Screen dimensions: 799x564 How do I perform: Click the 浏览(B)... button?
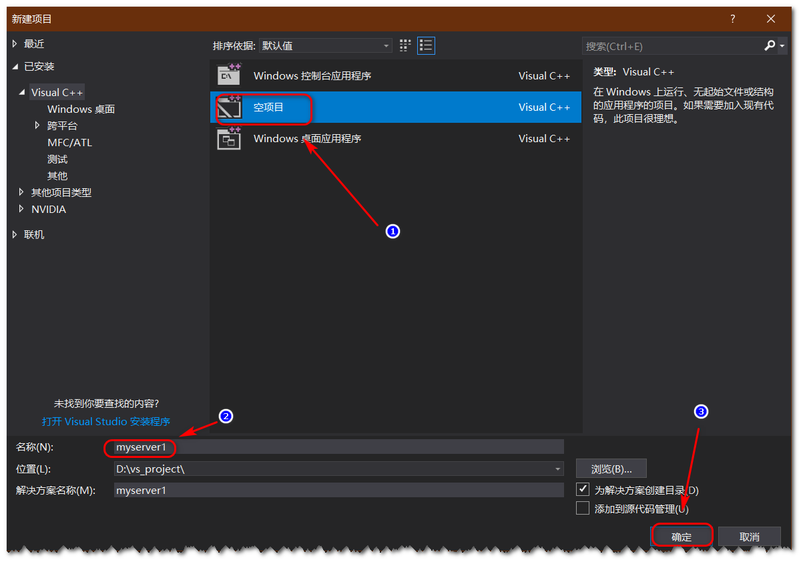click(611, 469)
